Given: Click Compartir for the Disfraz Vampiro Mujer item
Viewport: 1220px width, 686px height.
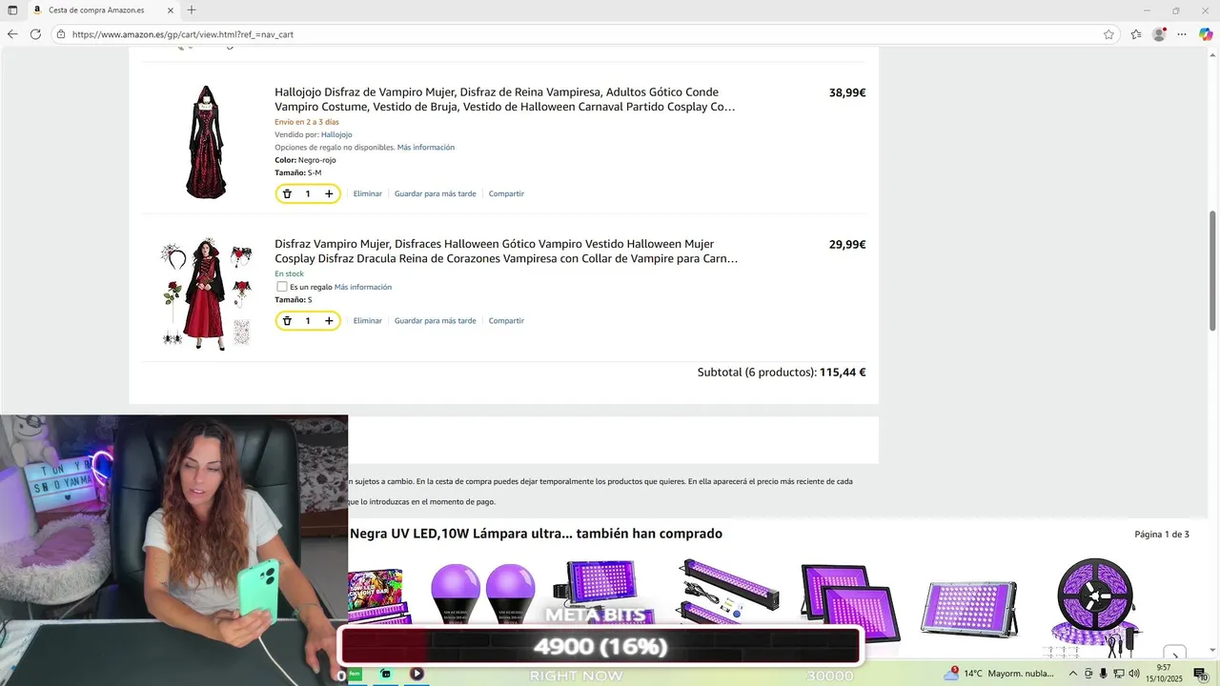Looking at the screenshot, I should tap(506, 321).
